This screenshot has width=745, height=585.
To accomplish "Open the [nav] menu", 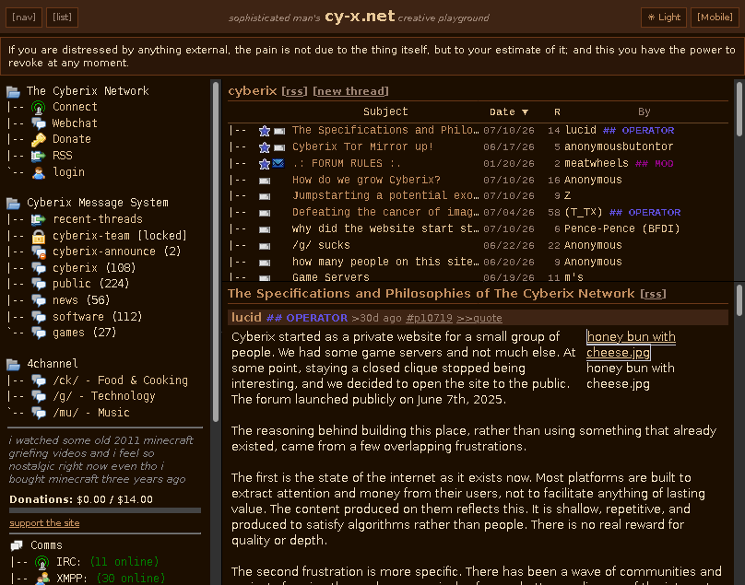I will [24, 18].
